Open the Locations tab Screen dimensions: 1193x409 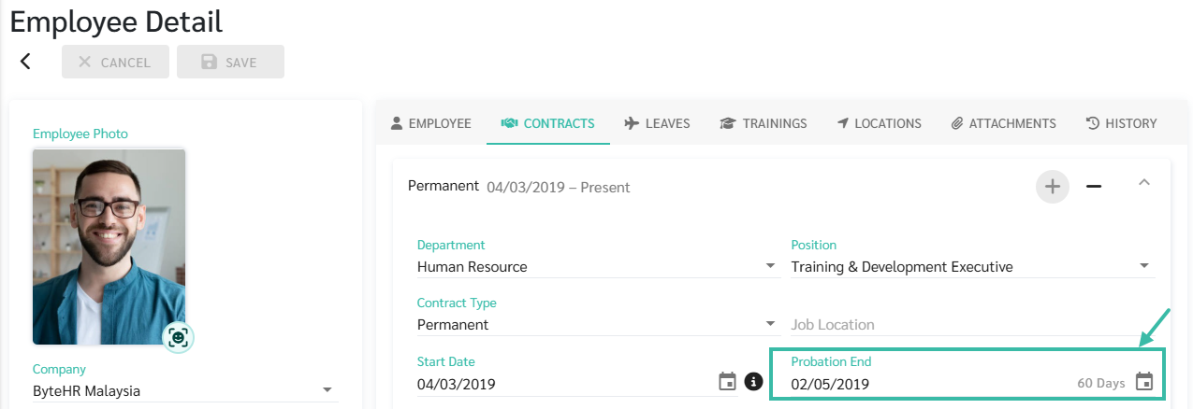coord(879,123)
